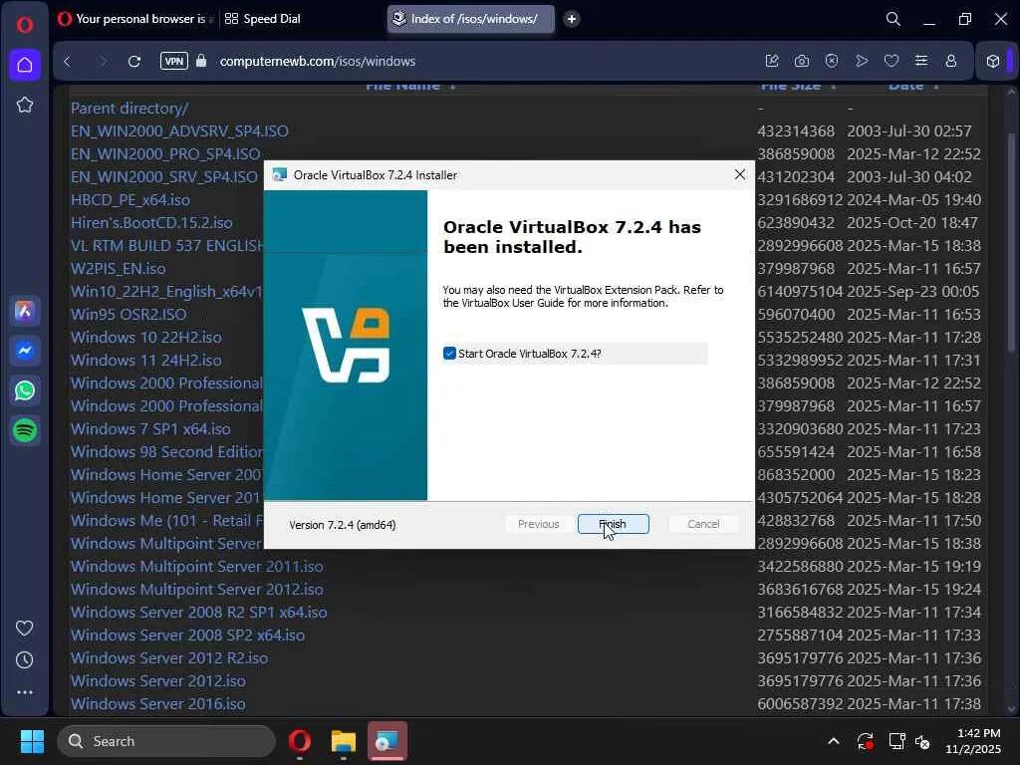Open the sidebar heart pinboards icon
Image resolution: width=1020 pixels, height=765 pixels.
click(25, 628)
